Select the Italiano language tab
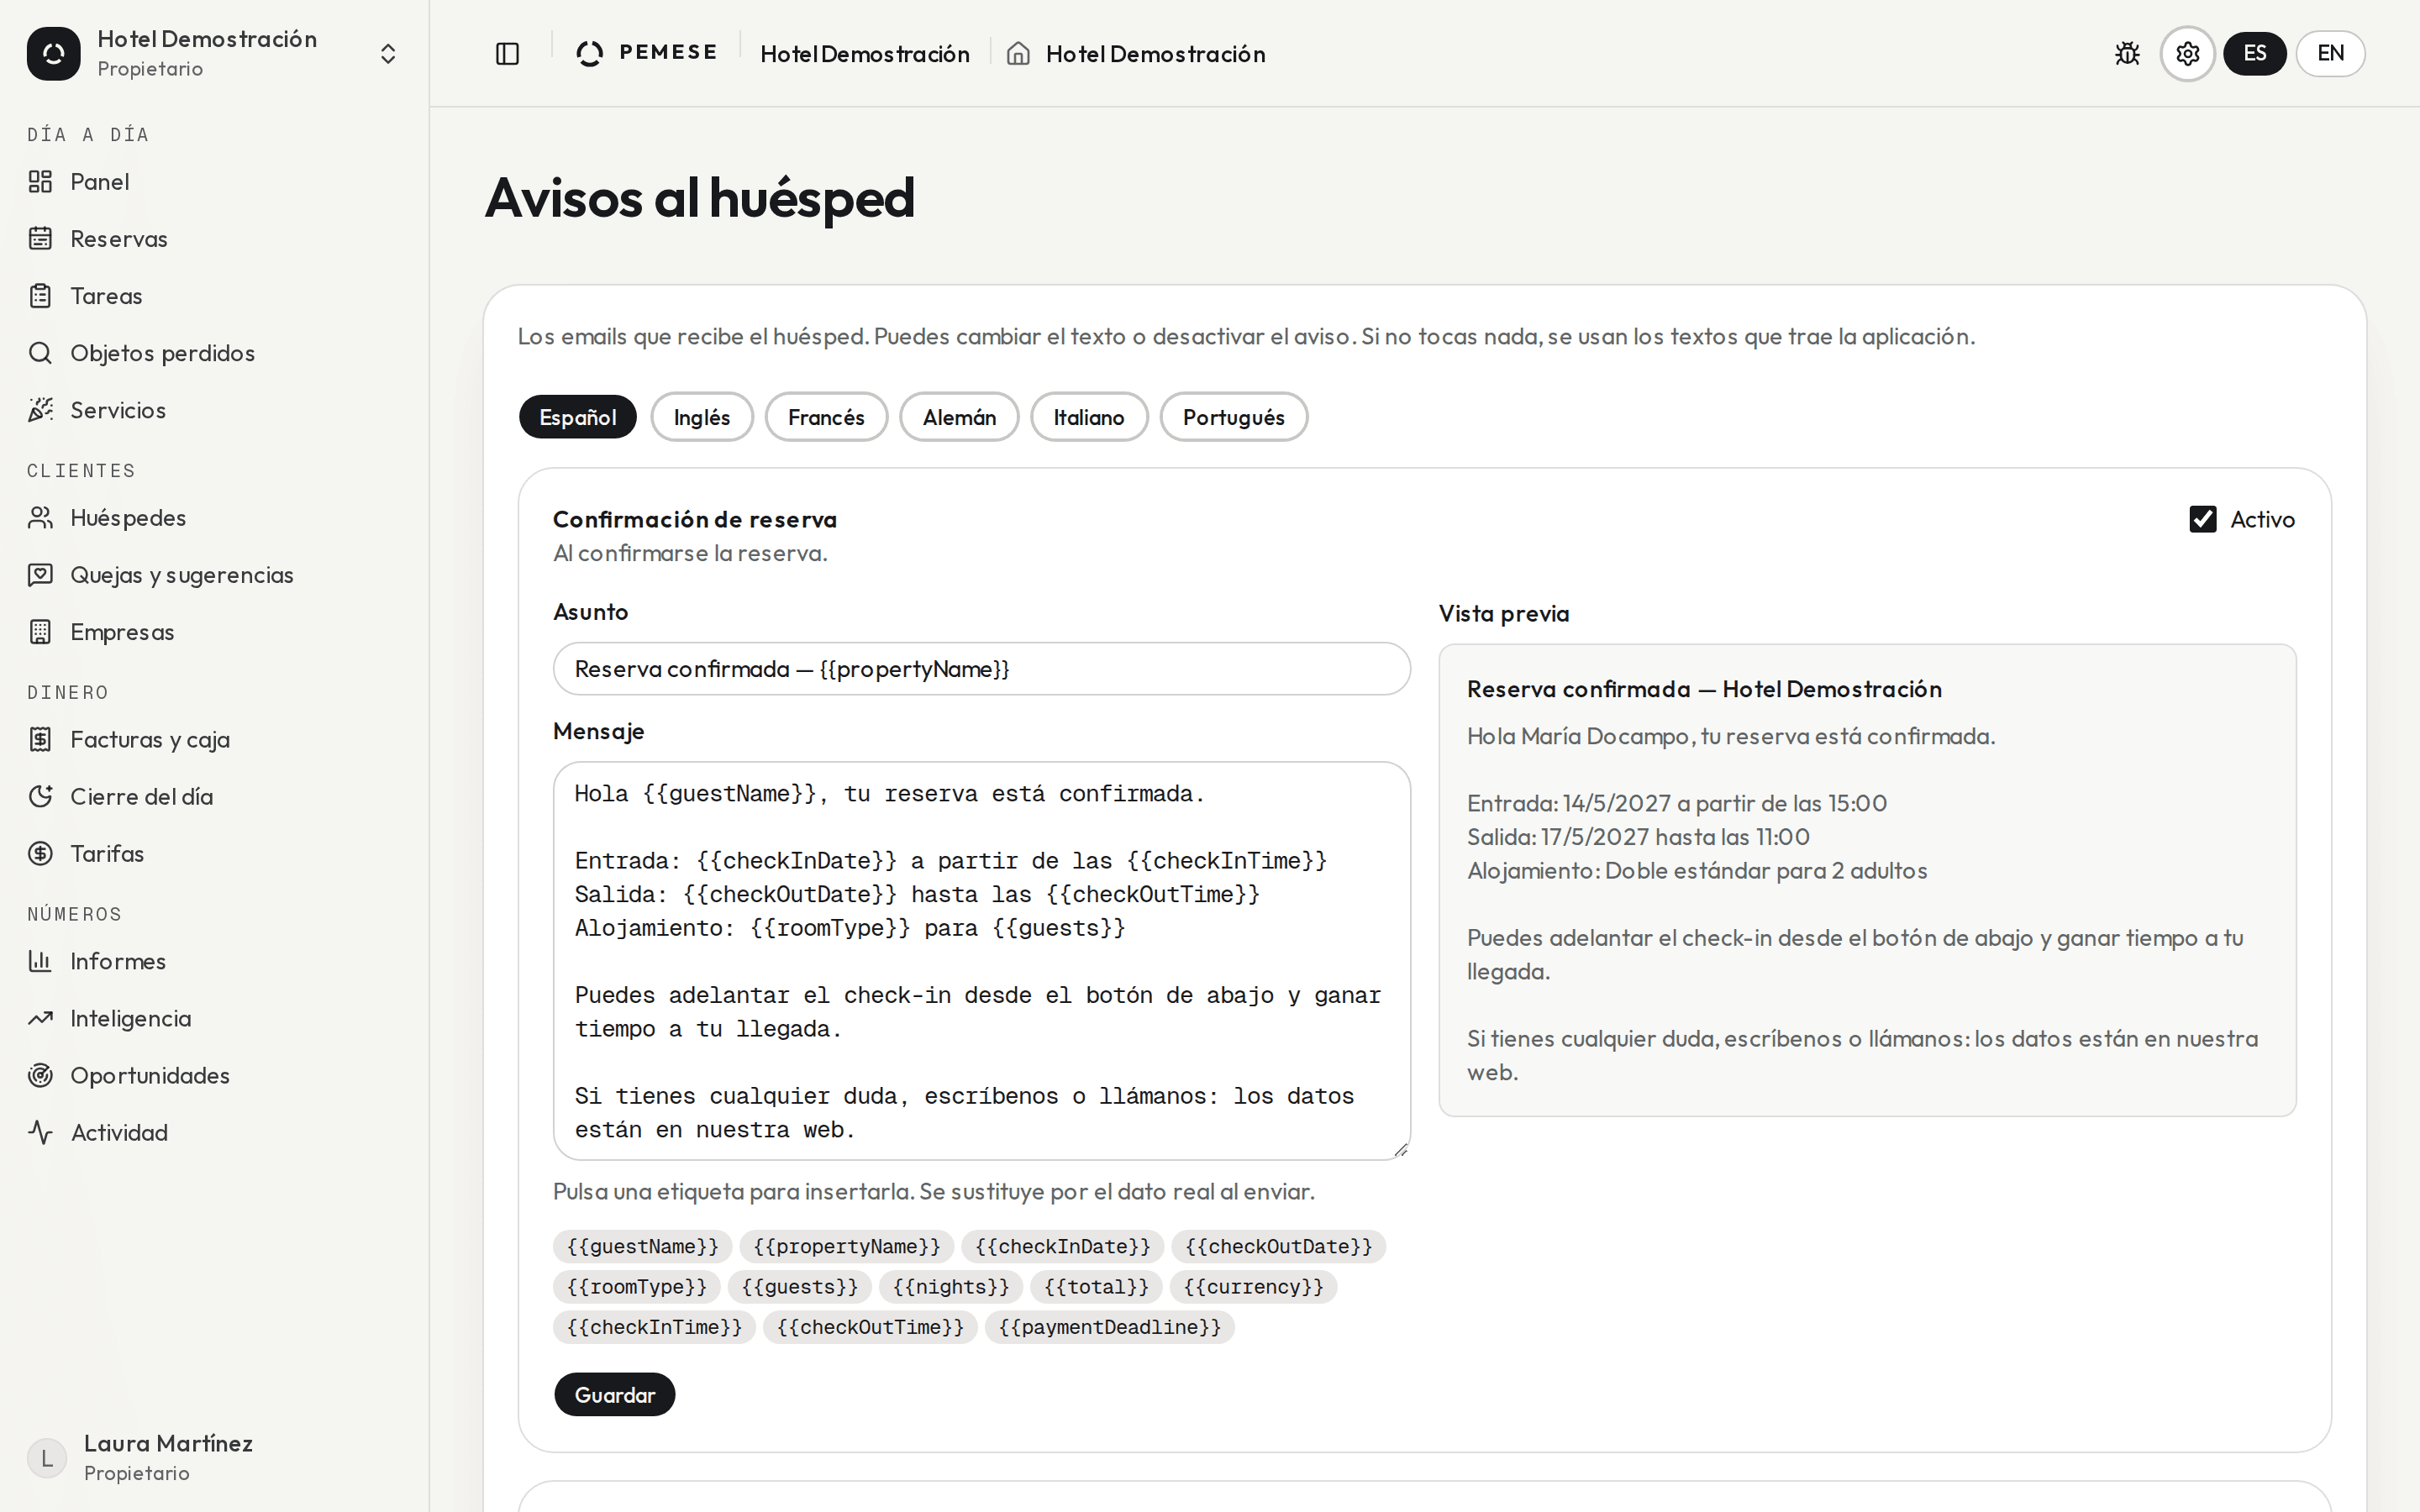 pos(1089,417)
